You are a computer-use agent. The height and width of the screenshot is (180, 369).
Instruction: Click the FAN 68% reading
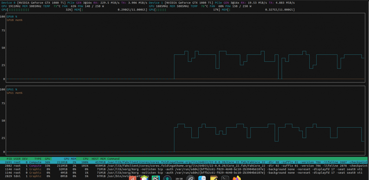[216, 6]
